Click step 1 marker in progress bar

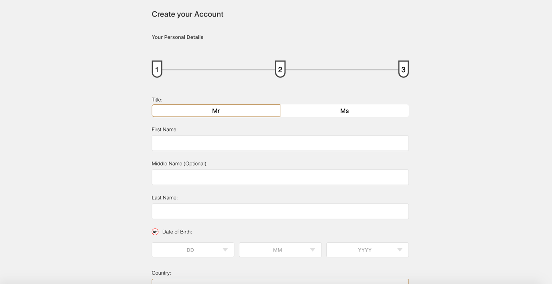coord(157,69)
